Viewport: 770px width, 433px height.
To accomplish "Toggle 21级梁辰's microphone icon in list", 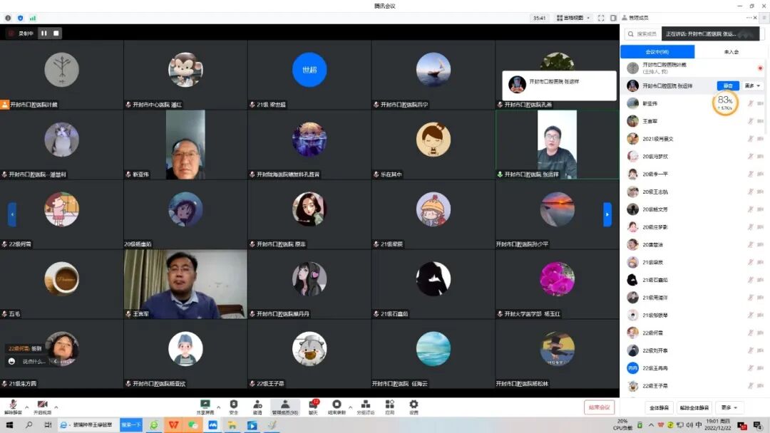I will [750, 262].
